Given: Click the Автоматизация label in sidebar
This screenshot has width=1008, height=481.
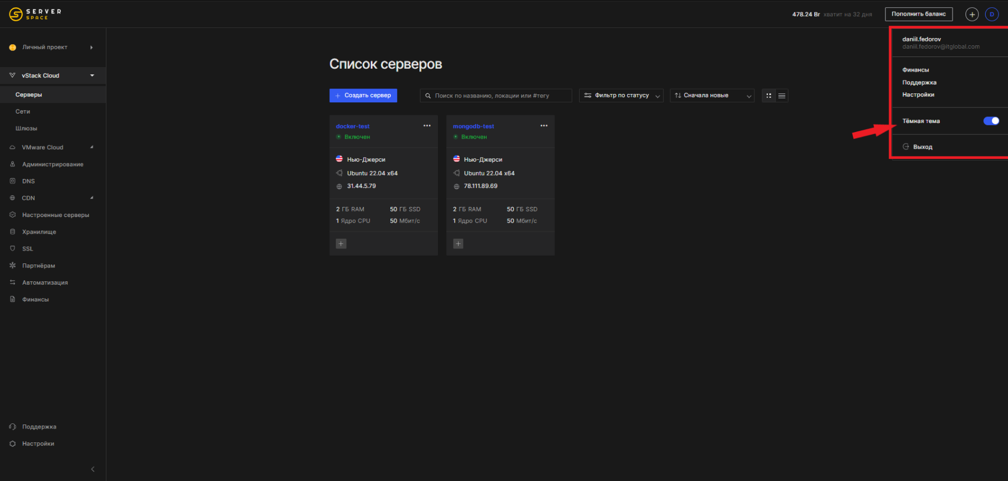Looking at the screenshot, I should (45, 282).
